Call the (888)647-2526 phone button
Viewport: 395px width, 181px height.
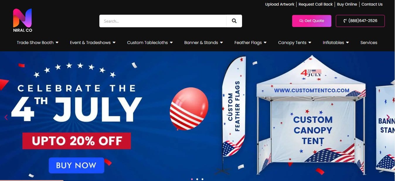[360, 21]
